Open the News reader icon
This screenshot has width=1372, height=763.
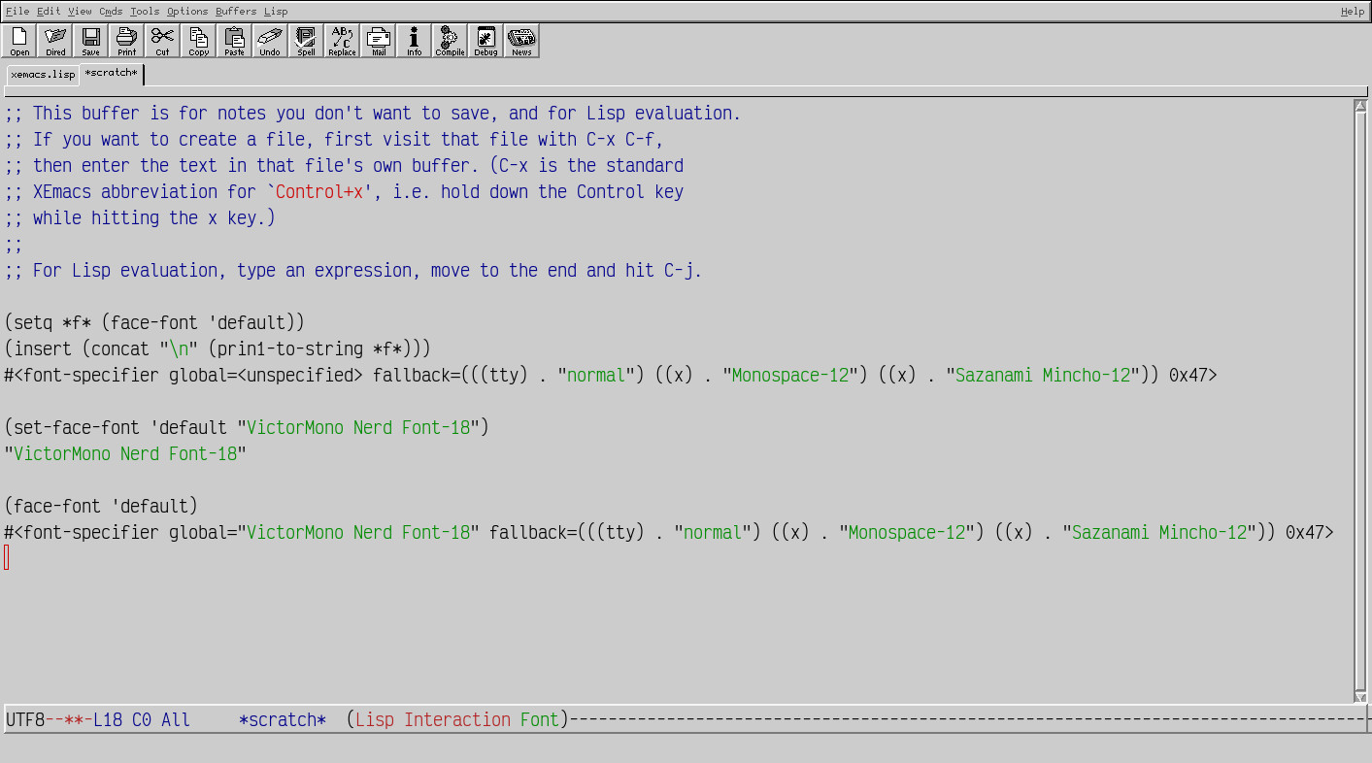522,41
